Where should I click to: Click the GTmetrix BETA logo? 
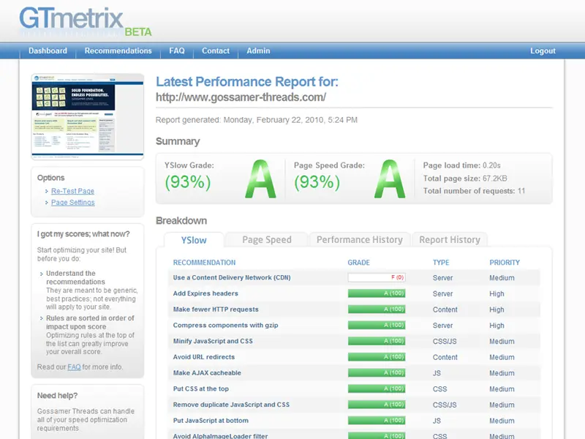tap(86, 22)
